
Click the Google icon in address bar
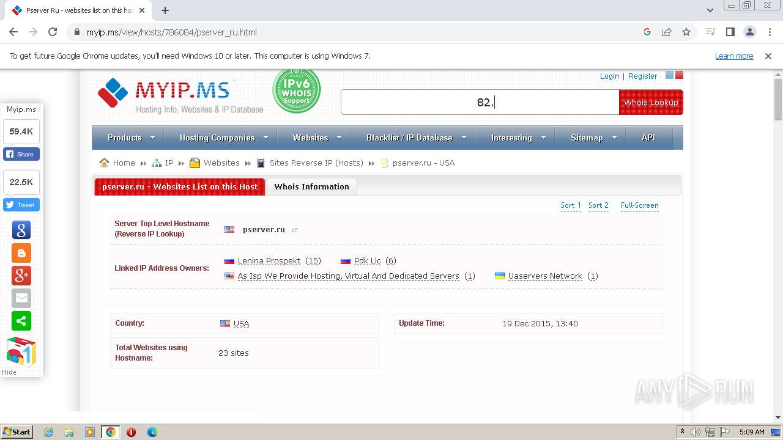click(647, 32)
